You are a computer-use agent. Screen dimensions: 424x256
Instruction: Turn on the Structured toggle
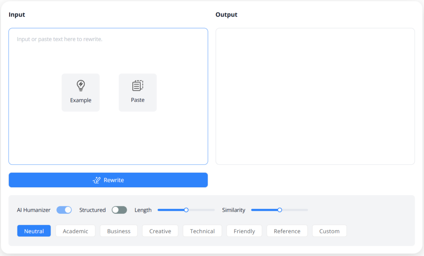[x=119, y=210]
